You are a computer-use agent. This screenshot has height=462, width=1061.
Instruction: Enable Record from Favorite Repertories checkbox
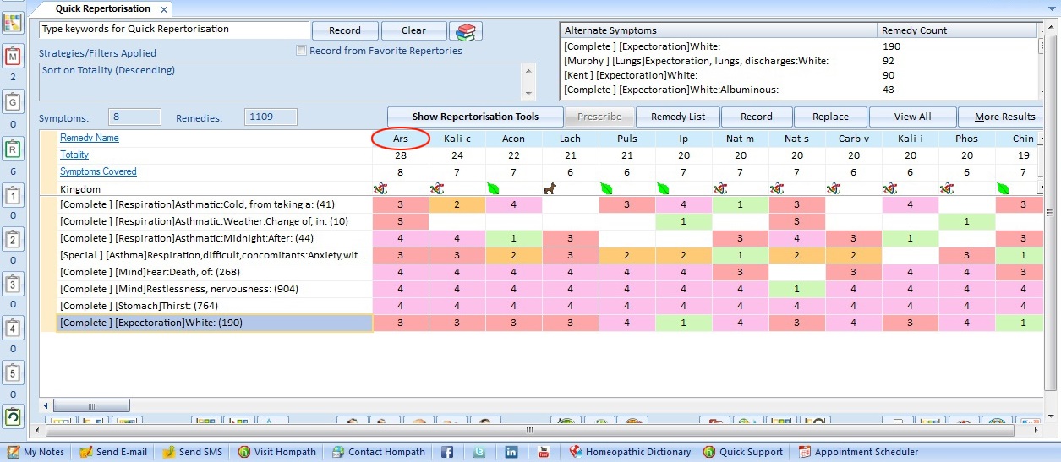coord(302,51)
